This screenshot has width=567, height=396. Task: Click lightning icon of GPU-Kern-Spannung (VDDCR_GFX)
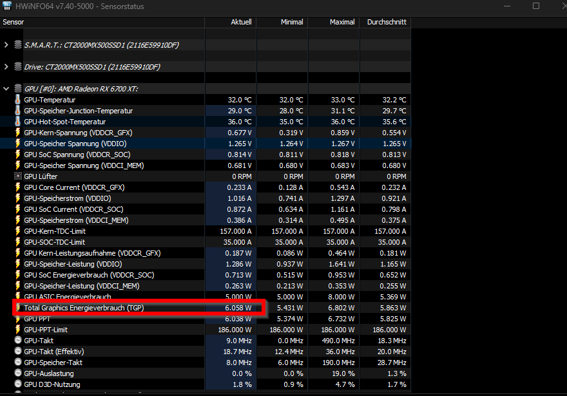[18, 133]
